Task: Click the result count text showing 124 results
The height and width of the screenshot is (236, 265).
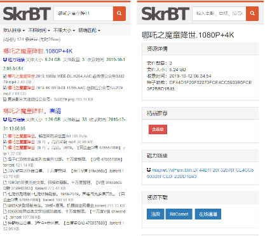Action: tap(32, 39)
